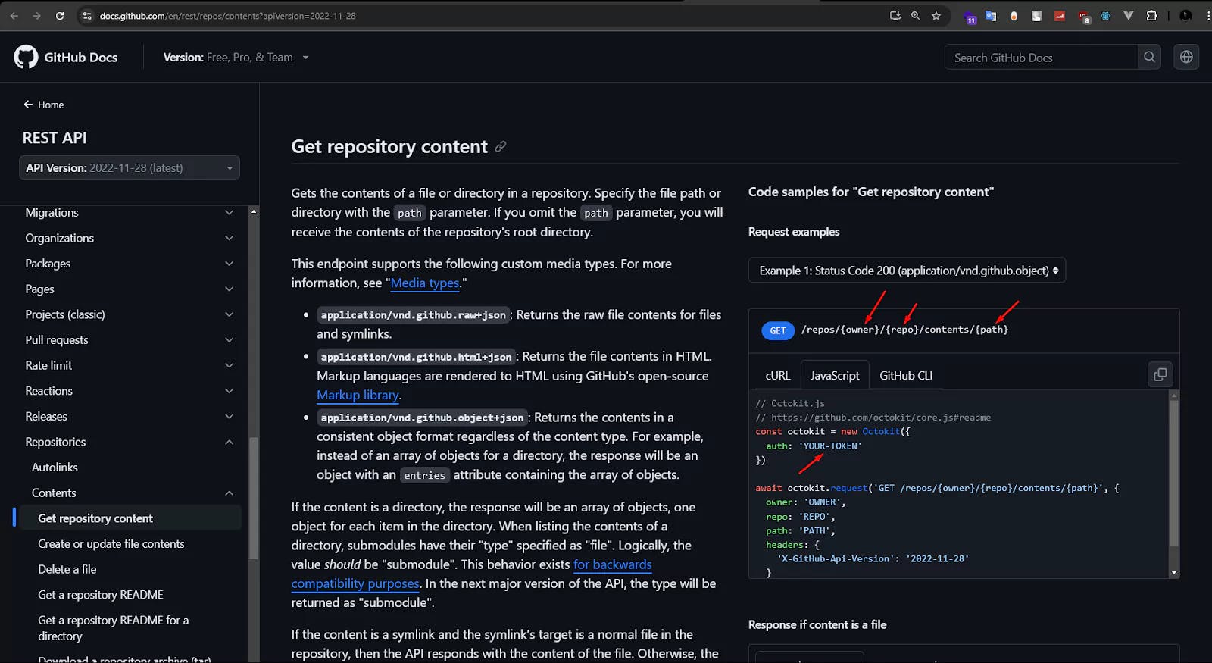This screenshot has height=663, width=1212.
Task: Expand the Pages sidebar section
Action: coord(130,289)
